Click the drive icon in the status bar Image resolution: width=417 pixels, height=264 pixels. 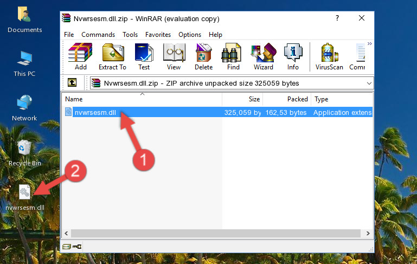click(67, 247)
